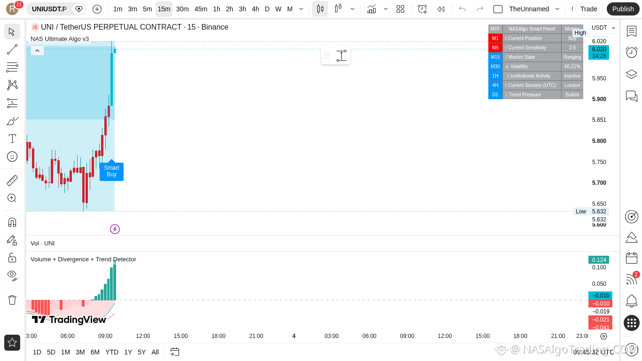Toggle magnet mode on

click(12, 222)
